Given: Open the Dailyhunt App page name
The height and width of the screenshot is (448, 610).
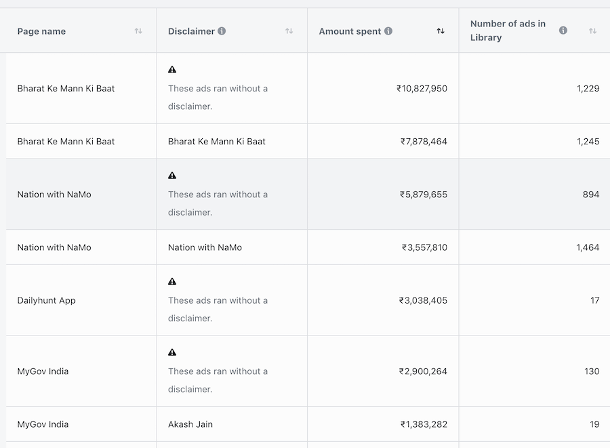Looking at the screenshot, I should click(x=46, y=300).
